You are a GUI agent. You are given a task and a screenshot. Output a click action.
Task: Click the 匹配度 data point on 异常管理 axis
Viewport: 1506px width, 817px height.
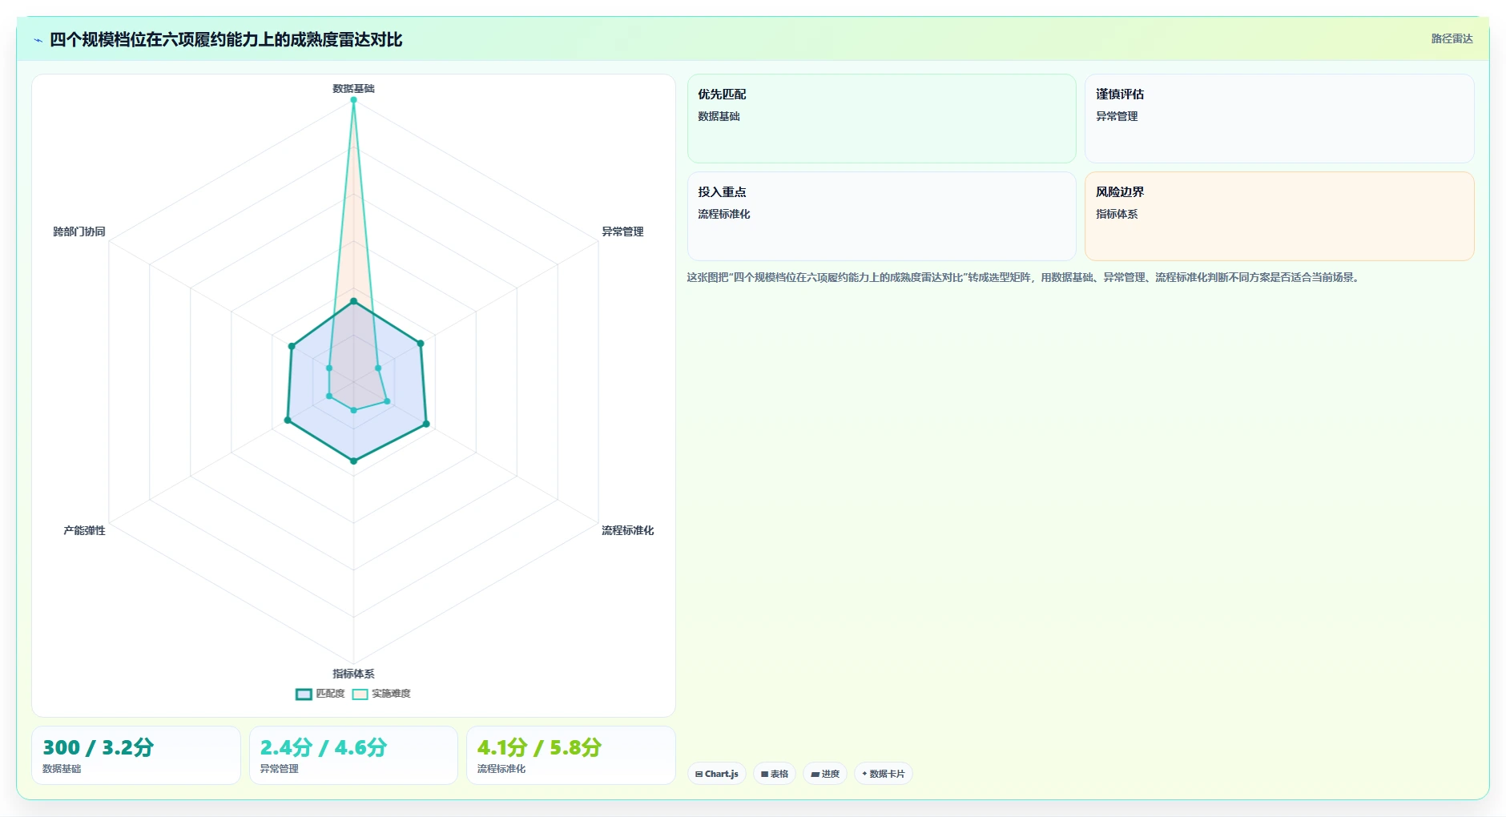point(421,344)
